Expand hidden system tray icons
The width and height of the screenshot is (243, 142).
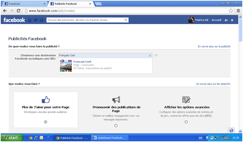pyautogui.click(x=208, y=138)
